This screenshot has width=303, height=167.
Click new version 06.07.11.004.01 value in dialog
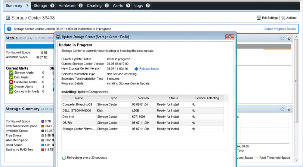(x=117, y=69)
